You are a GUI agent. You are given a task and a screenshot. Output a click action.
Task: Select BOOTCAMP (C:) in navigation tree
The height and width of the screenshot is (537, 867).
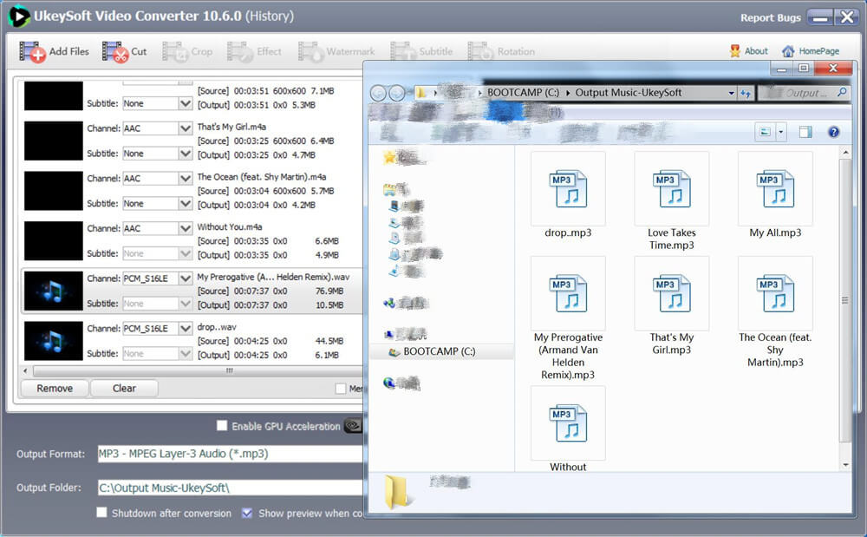pos(439,352)
